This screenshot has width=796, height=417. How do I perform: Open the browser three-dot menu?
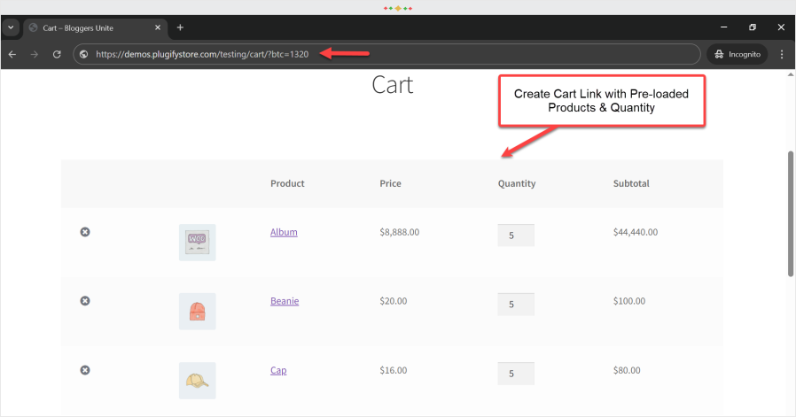(782, 54)
